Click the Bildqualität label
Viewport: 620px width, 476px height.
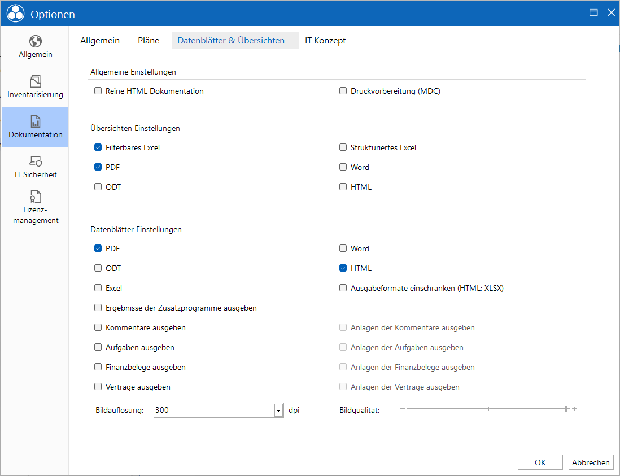click(x=360, y=411)
